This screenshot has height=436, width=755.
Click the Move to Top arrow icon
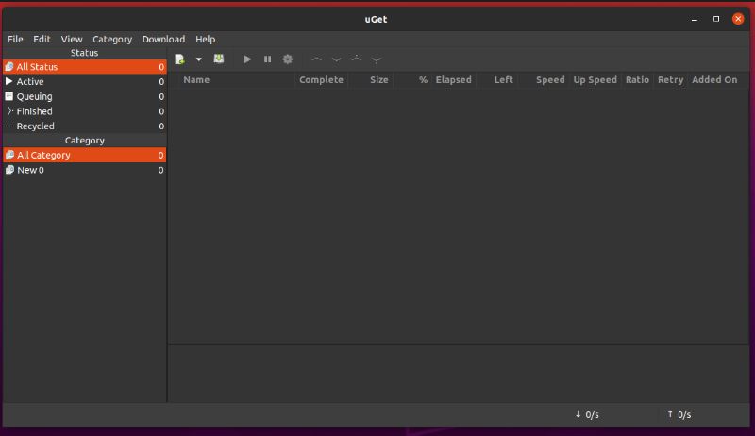(357, 59)
